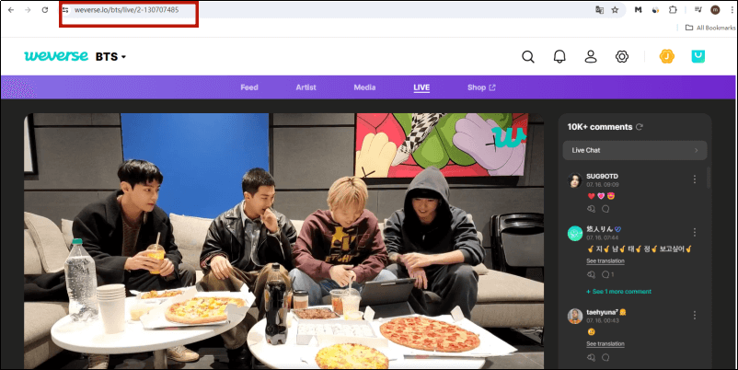
Task: Bookmark this page with the star icon
Action: click(x=615, y=10)
